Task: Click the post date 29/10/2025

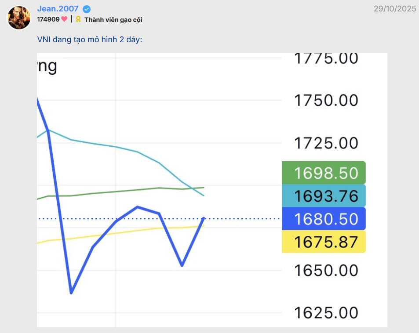Action: (x=395, y=9)
